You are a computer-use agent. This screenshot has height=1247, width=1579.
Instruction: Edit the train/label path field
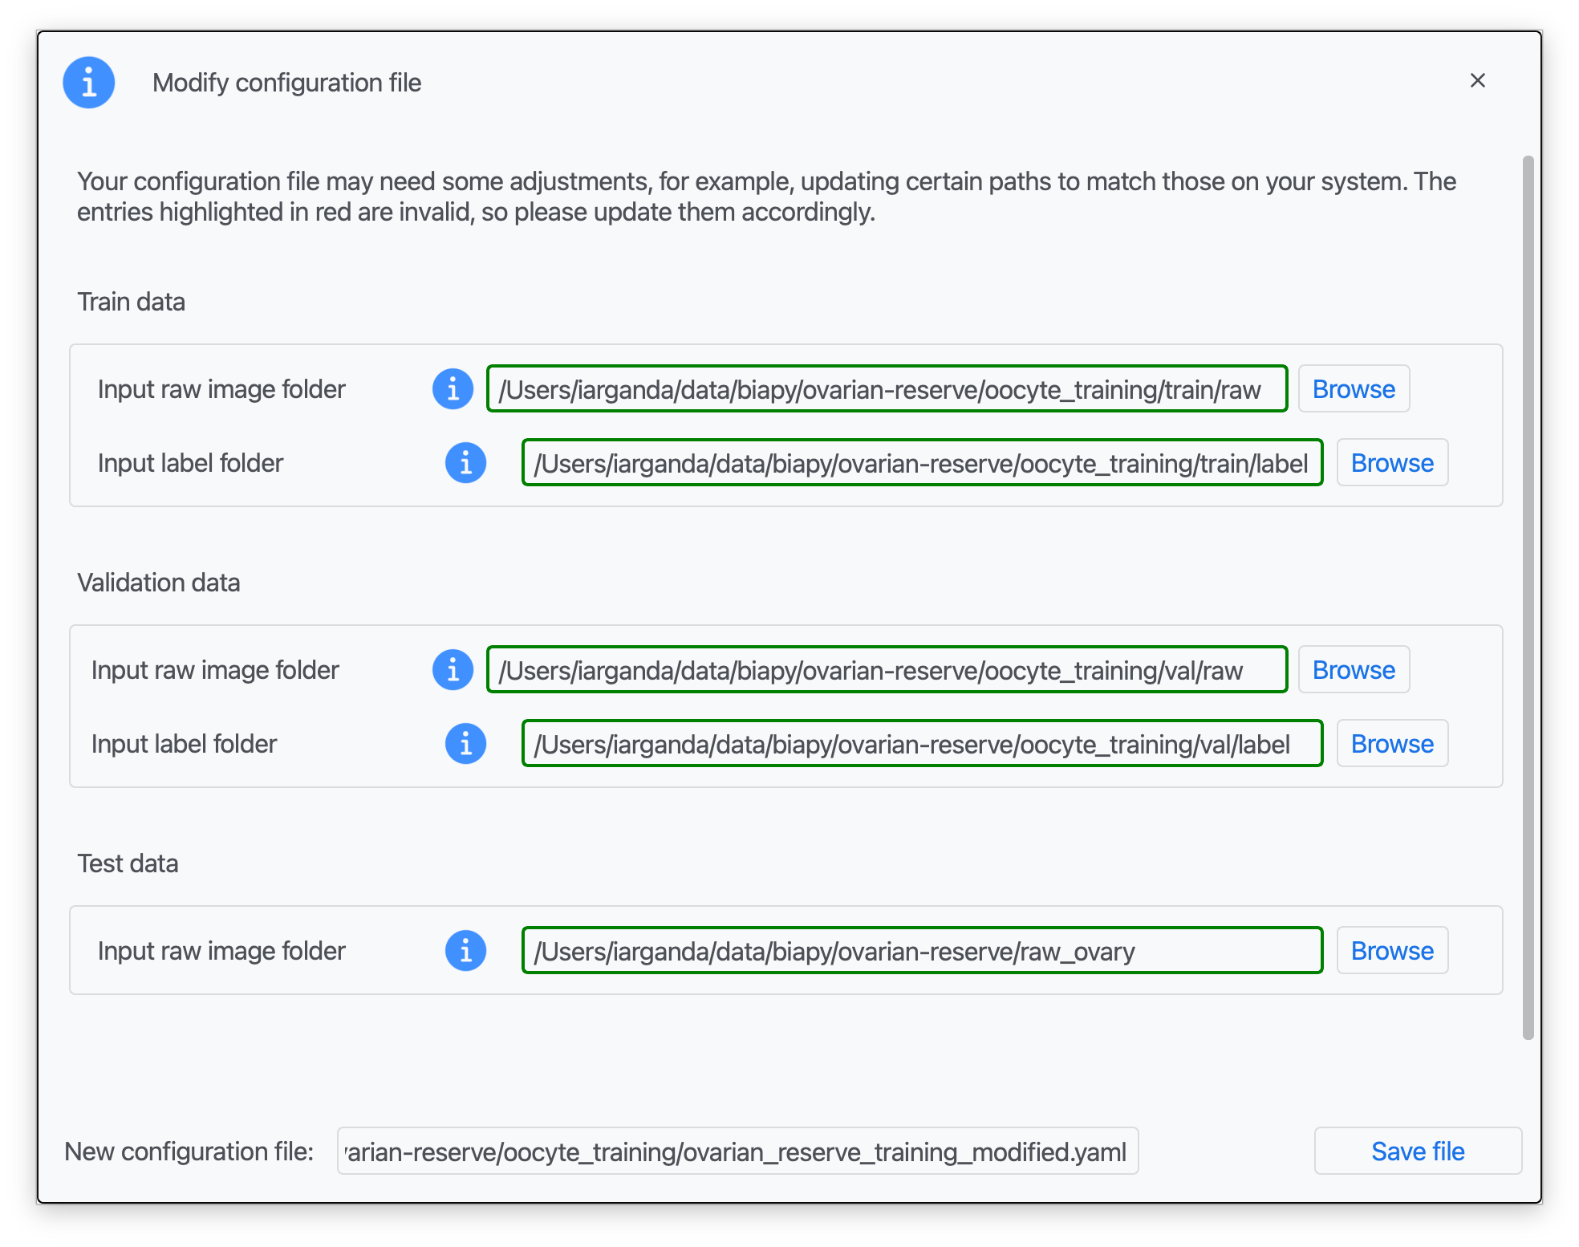922,463
